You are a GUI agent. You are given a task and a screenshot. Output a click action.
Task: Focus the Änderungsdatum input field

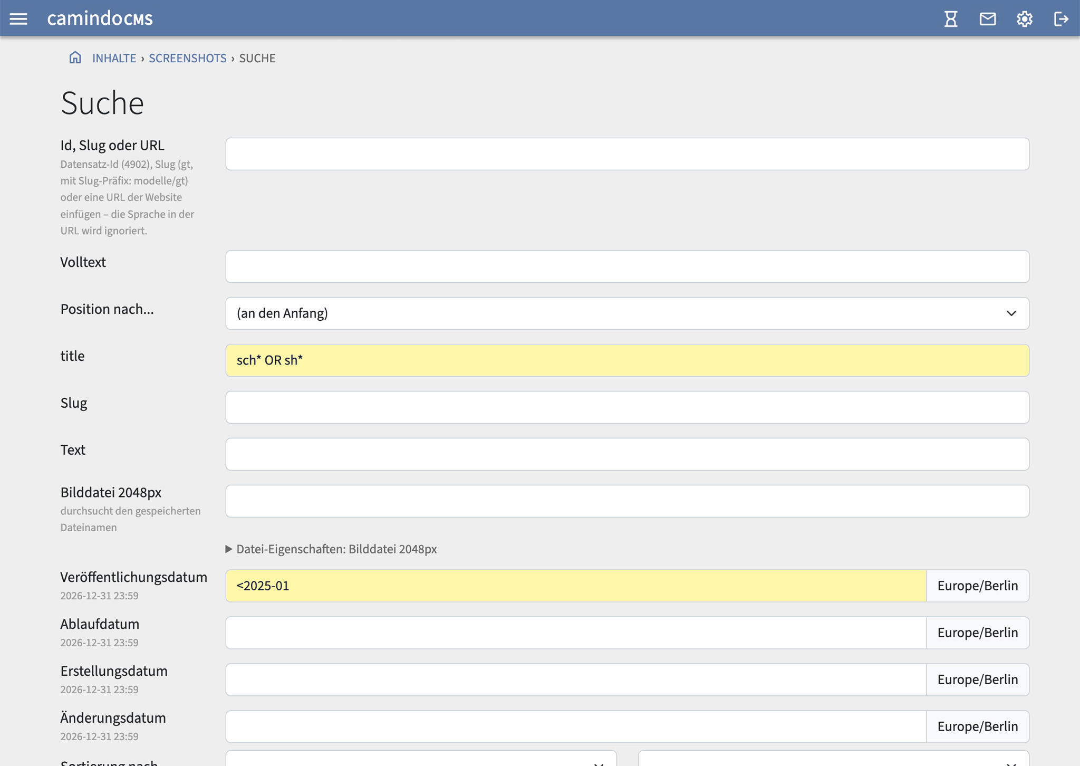[x=576, y=726]
